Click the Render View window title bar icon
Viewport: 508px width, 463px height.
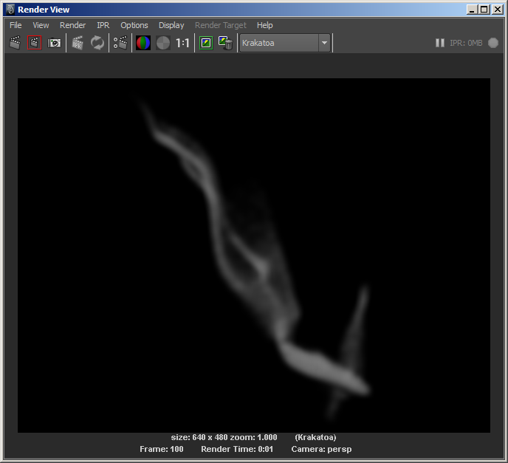(x=10, y=10)
